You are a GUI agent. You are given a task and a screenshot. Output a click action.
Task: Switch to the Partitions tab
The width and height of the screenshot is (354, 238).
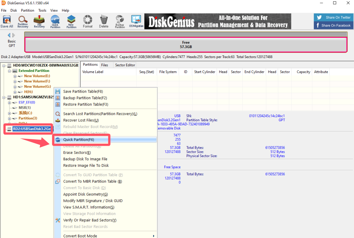click(x=90, y=64)
